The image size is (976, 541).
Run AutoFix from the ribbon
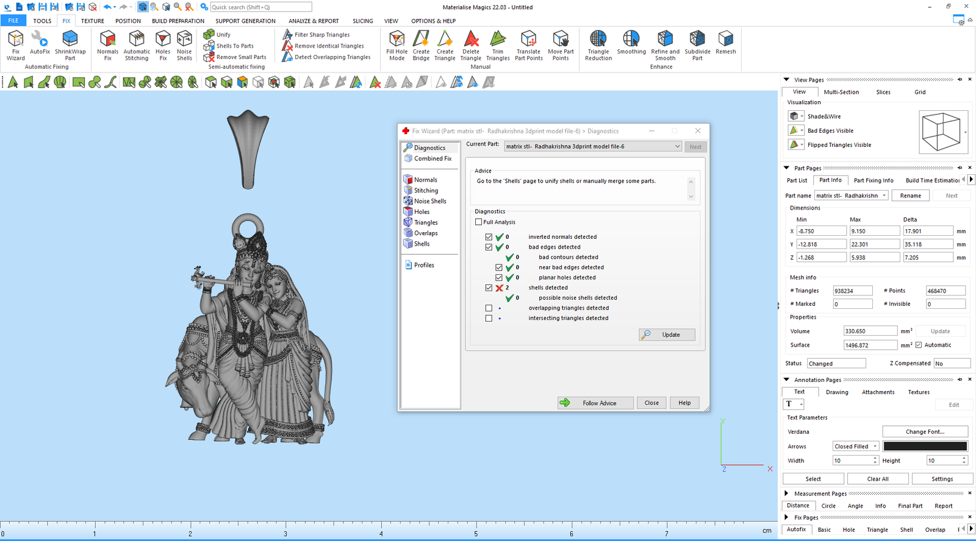[40, 43]
